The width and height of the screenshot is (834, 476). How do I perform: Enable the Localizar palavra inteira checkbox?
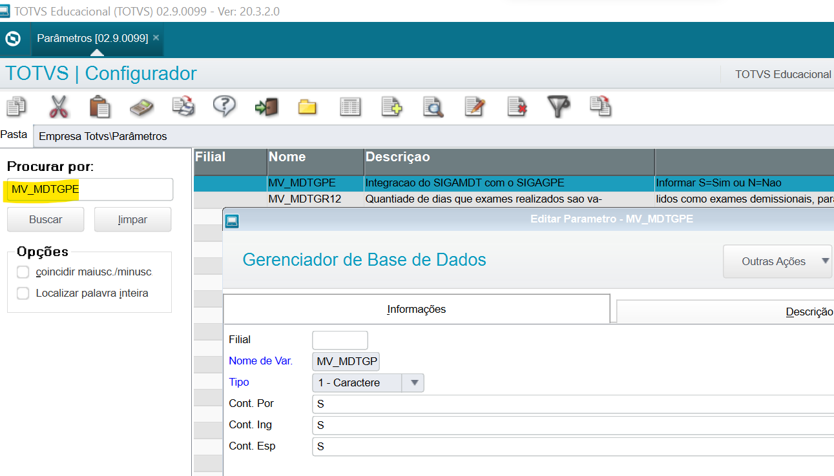(x=23, y=293)
